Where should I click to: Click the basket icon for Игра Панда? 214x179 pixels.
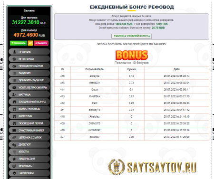coord(14,59)
